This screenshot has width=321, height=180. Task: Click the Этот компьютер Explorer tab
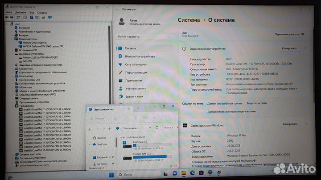point(110,109)
